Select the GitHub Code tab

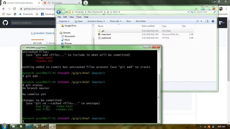[x=37, y=43]
